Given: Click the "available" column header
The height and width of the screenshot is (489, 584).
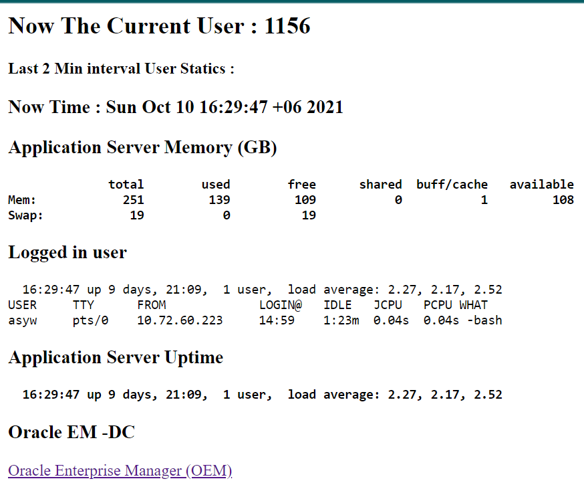Looking at the screenshot, I should pos(541,184).
